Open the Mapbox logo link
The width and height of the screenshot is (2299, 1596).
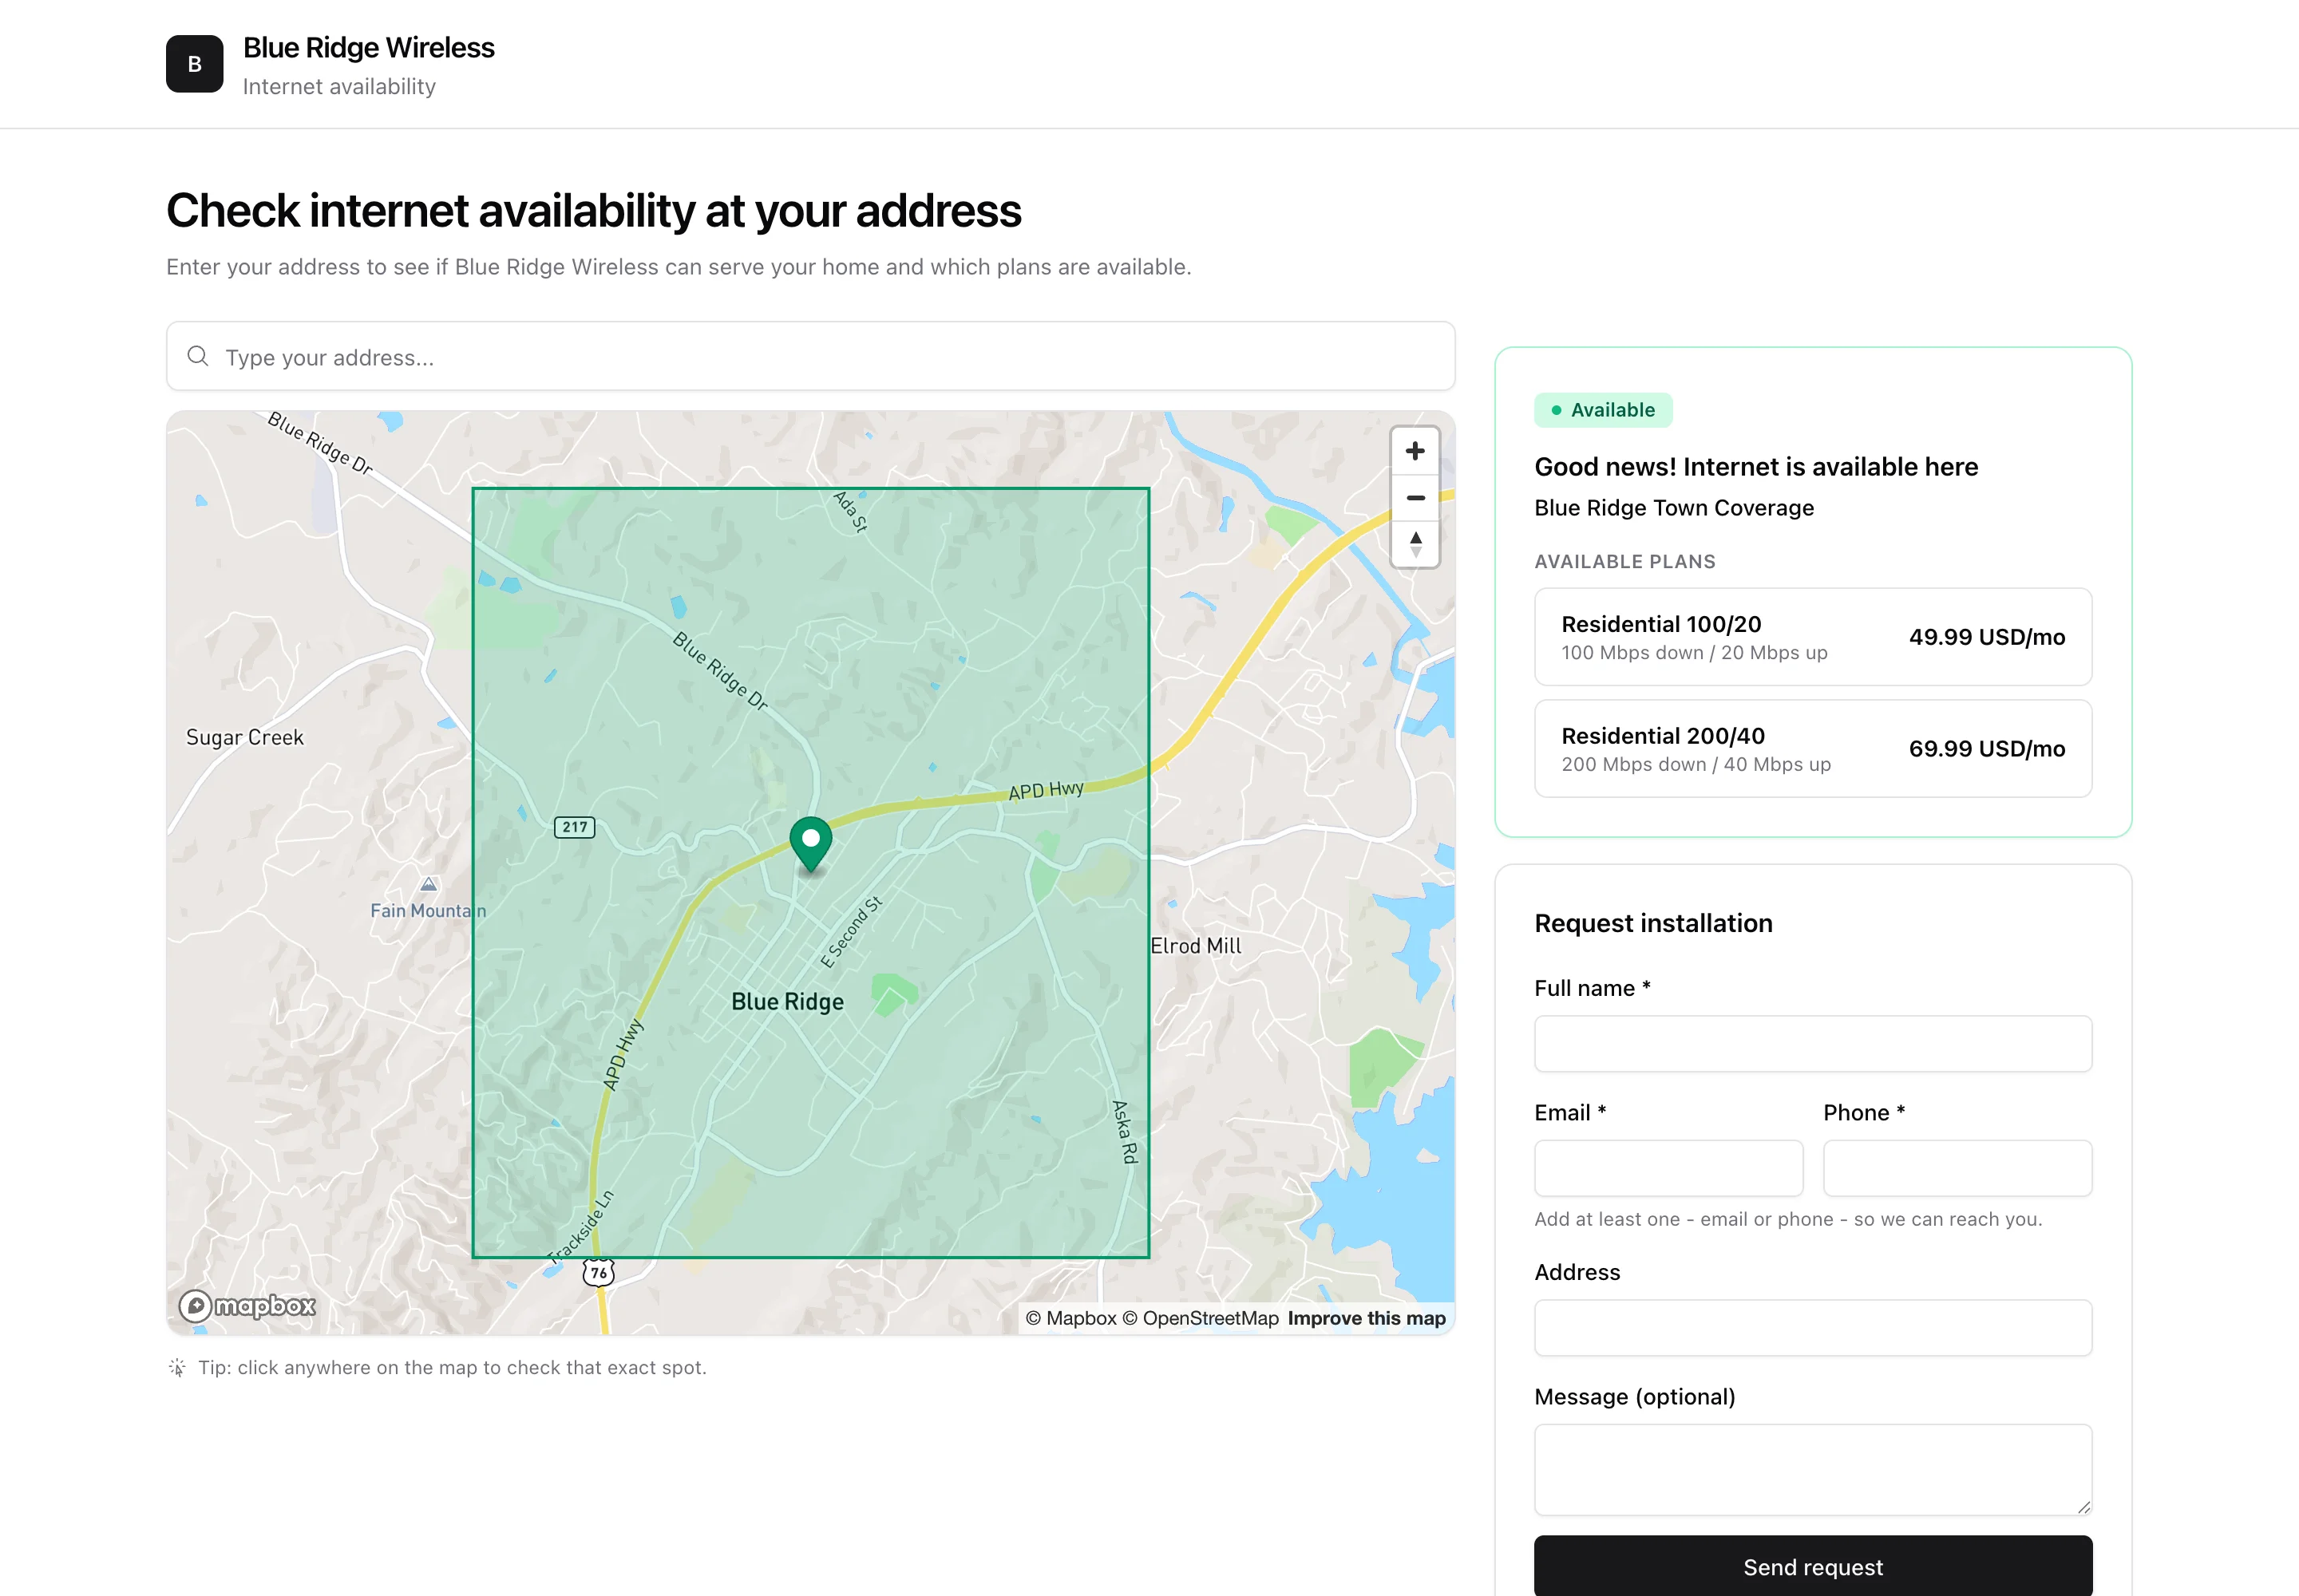[247, 1305]
